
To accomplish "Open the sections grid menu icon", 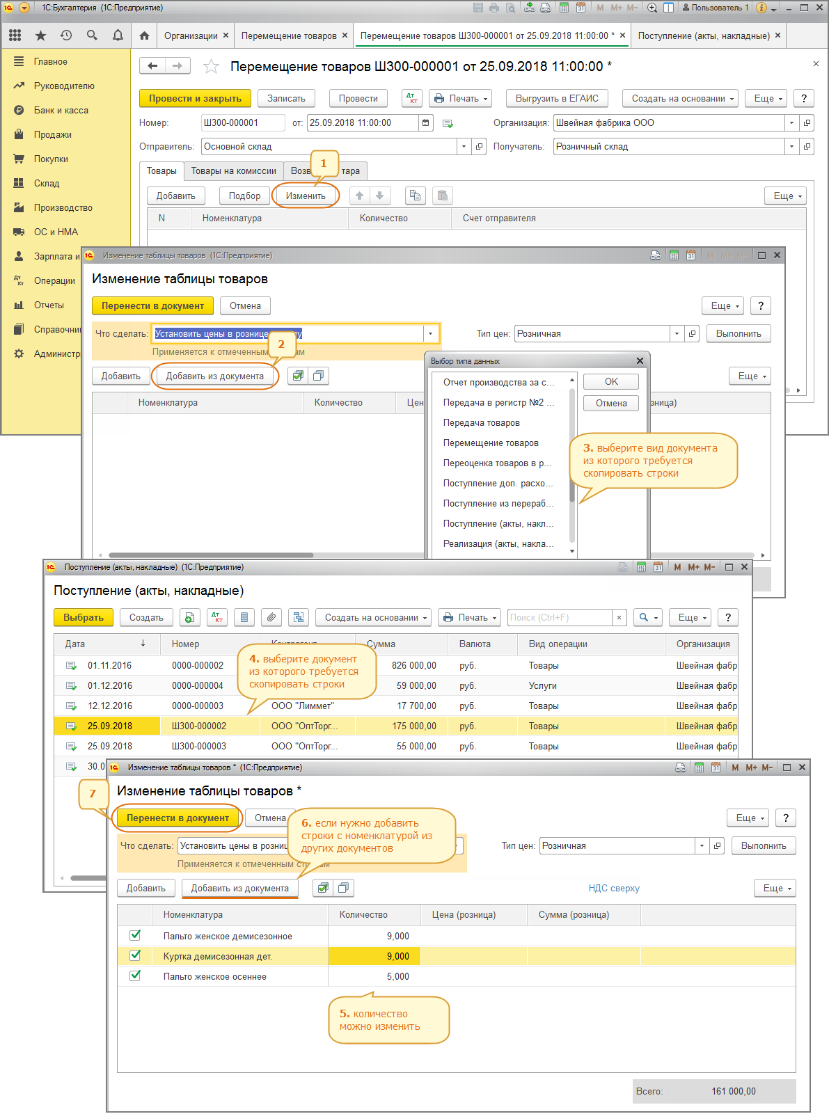I will pos(15,35).
